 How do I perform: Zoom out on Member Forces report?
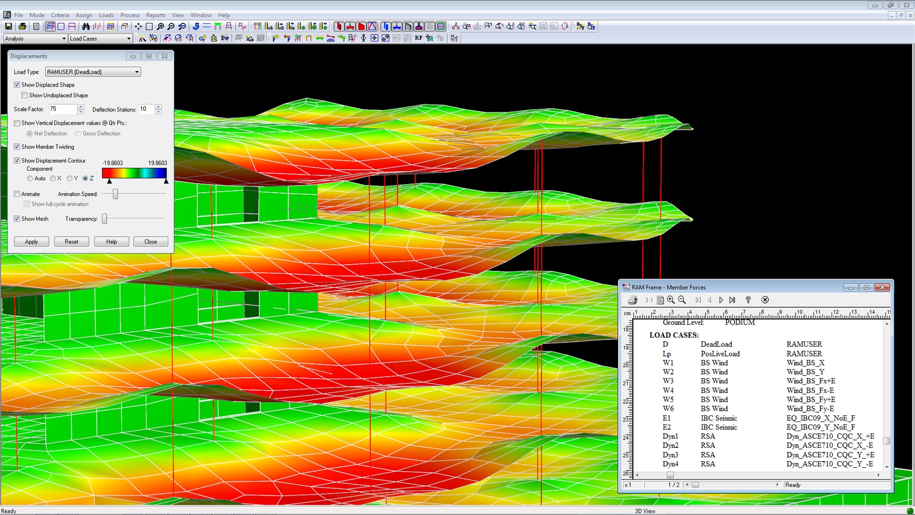pyautogui.click(x=682, y=300)
